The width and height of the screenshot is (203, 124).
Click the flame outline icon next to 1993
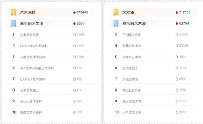click(74, 35)
